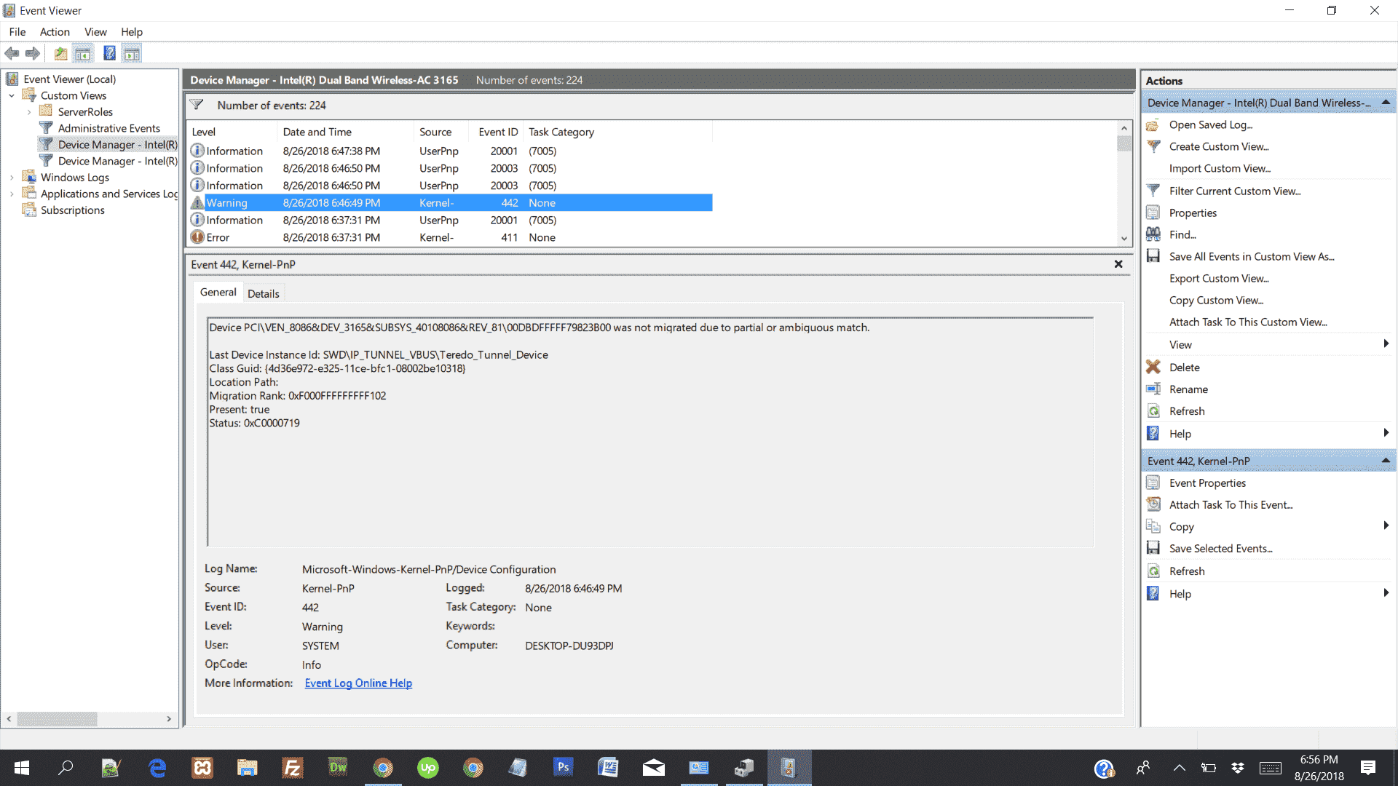Expand the View submenu arrow in Actions

[x=1386, y=344]
